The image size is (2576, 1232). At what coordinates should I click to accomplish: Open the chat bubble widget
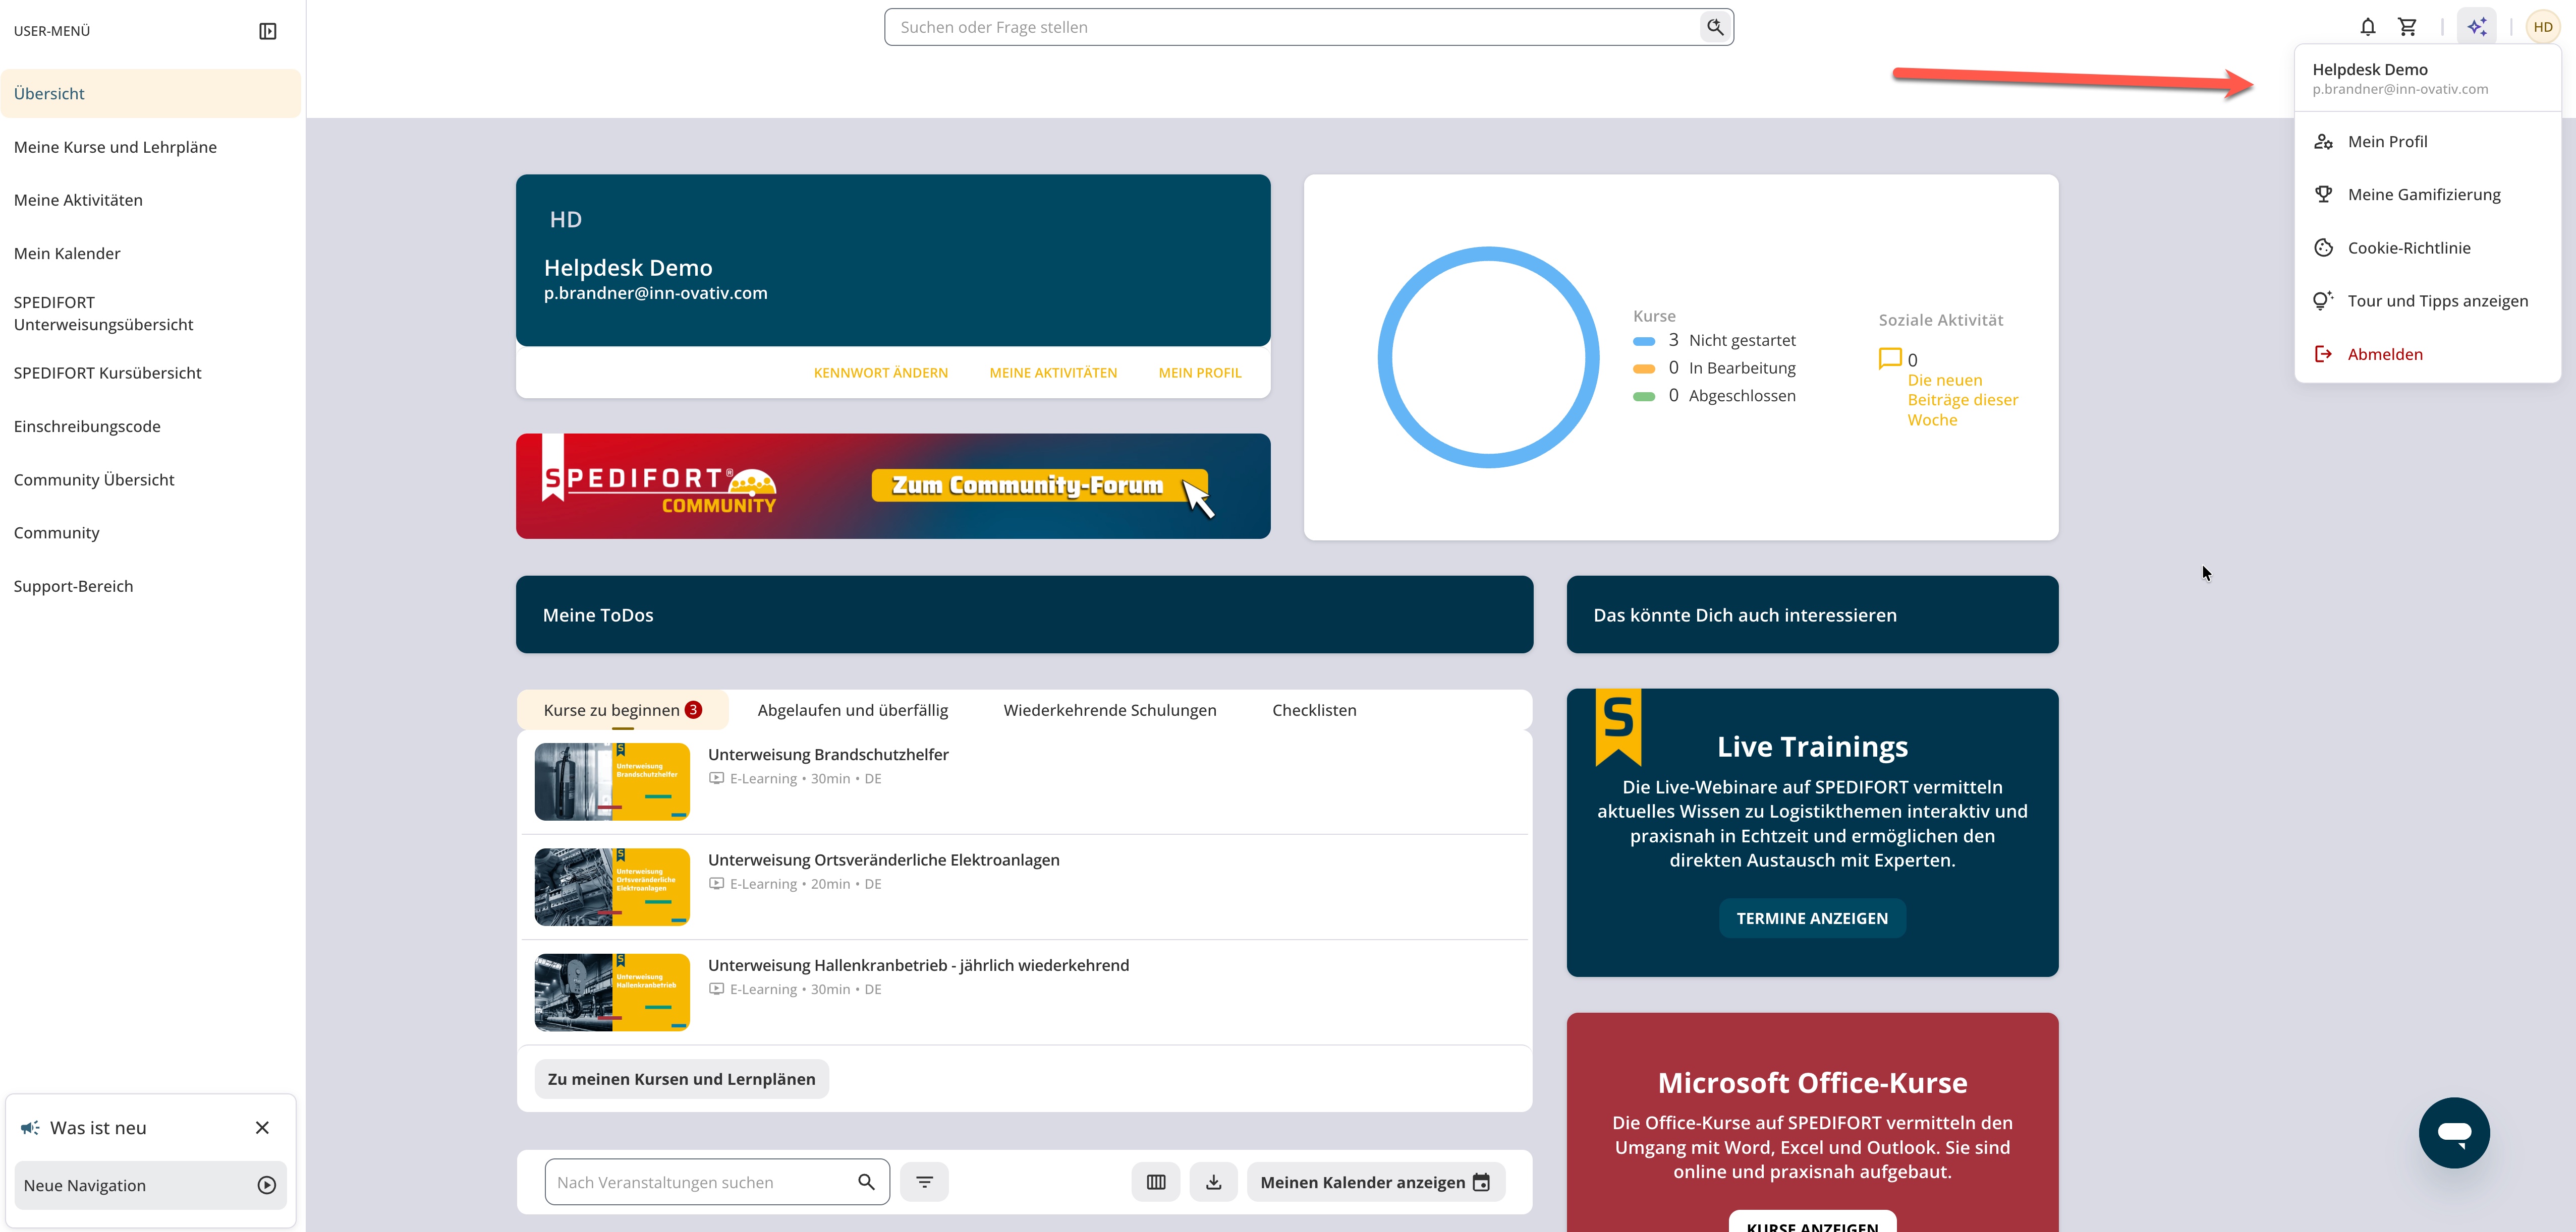coord(2454,1132)
